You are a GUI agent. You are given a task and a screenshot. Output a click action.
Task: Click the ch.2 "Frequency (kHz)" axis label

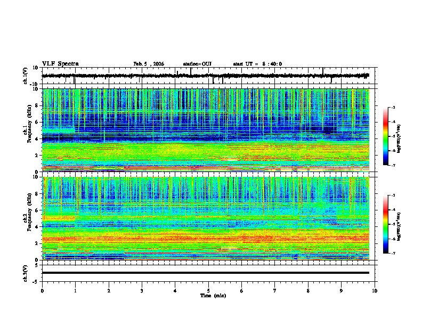point(29,212)
